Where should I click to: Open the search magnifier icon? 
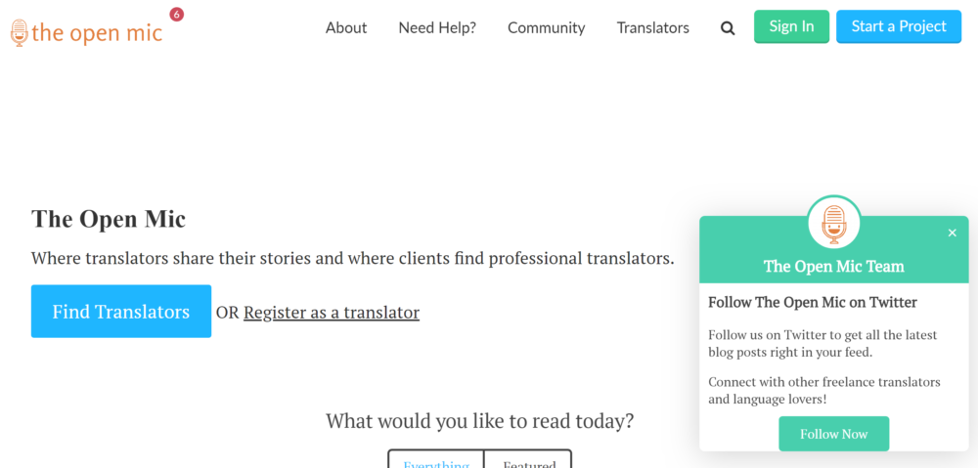click(728, 28)
